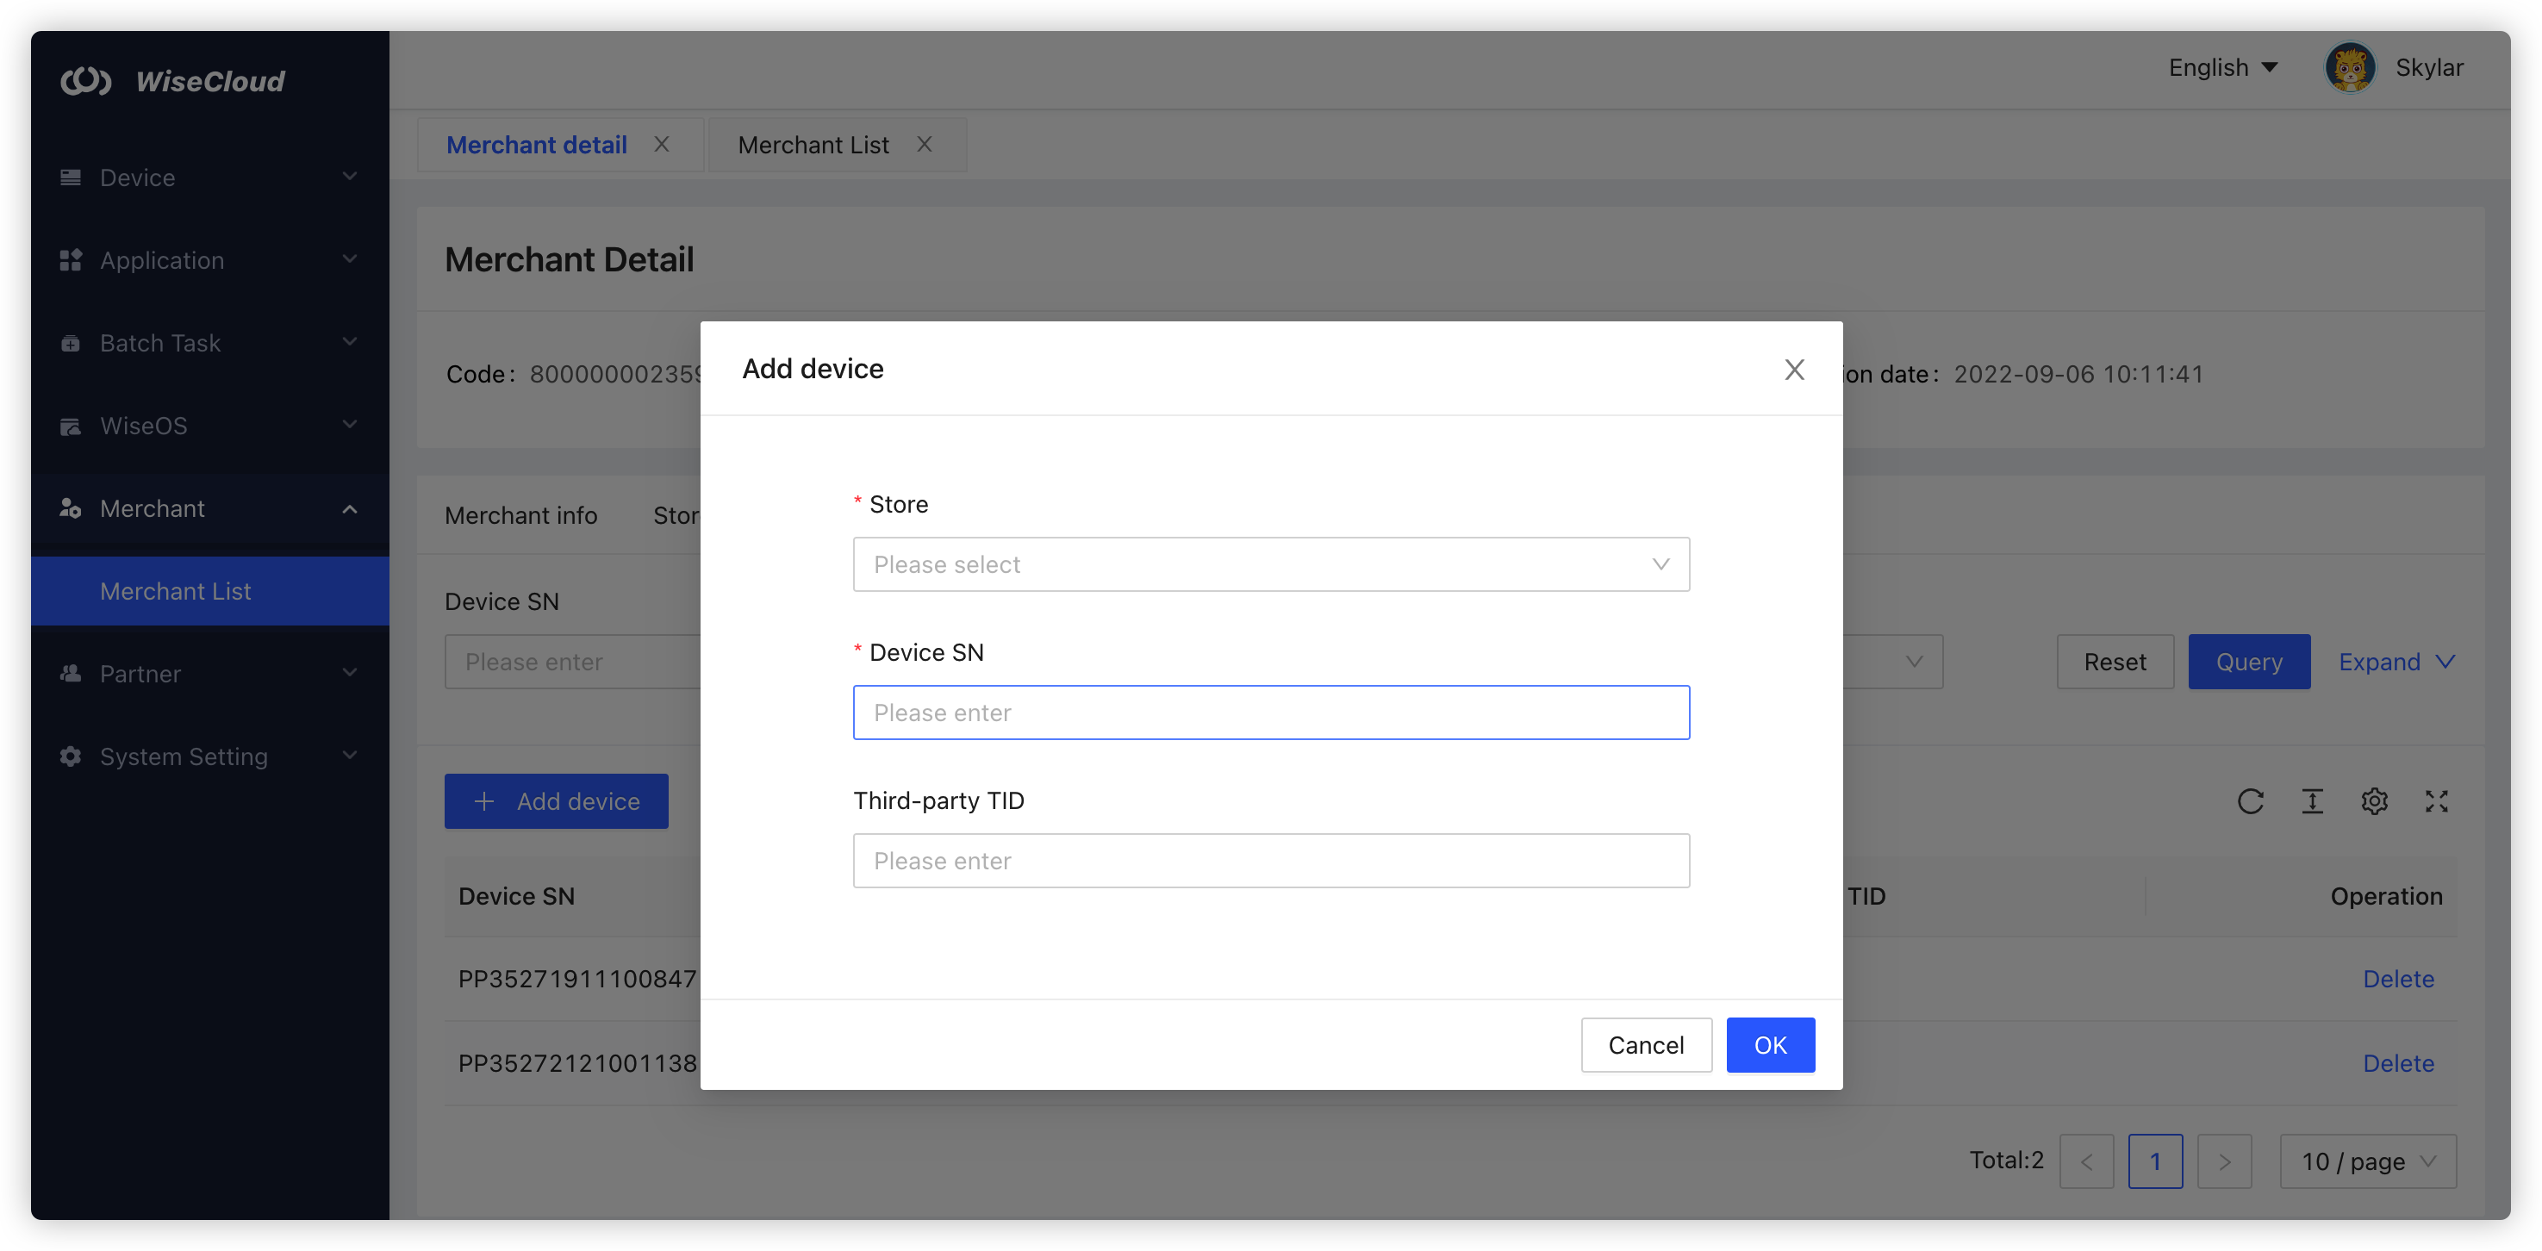Open the Store select dropdown
Screen dimensions: 2542x1251
[x=1270, y=564]
